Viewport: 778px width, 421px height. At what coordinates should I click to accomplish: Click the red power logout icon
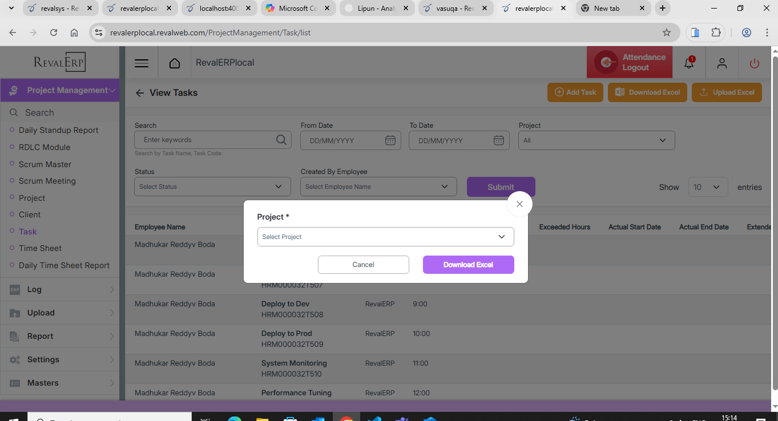click(755, 63)
